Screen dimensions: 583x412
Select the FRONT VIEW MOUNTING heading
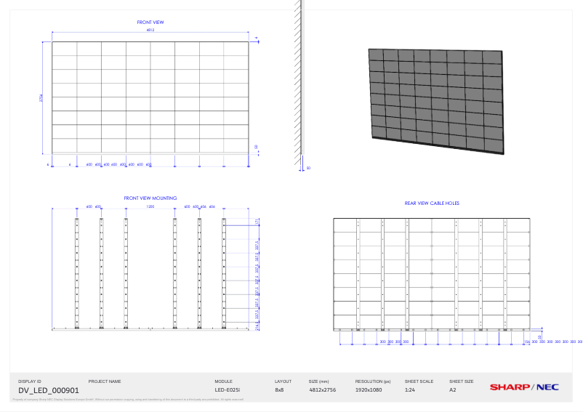coord(150,198)
